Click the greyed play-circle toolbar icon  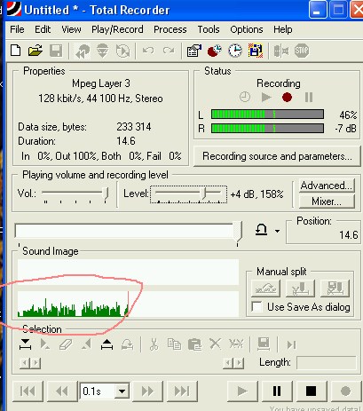(122, 51)
